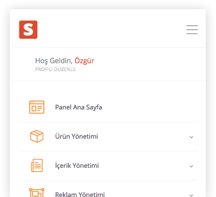216x197 pixels.
Task: Click the Panel Ana Sayfa window icon
Action: 37,107
